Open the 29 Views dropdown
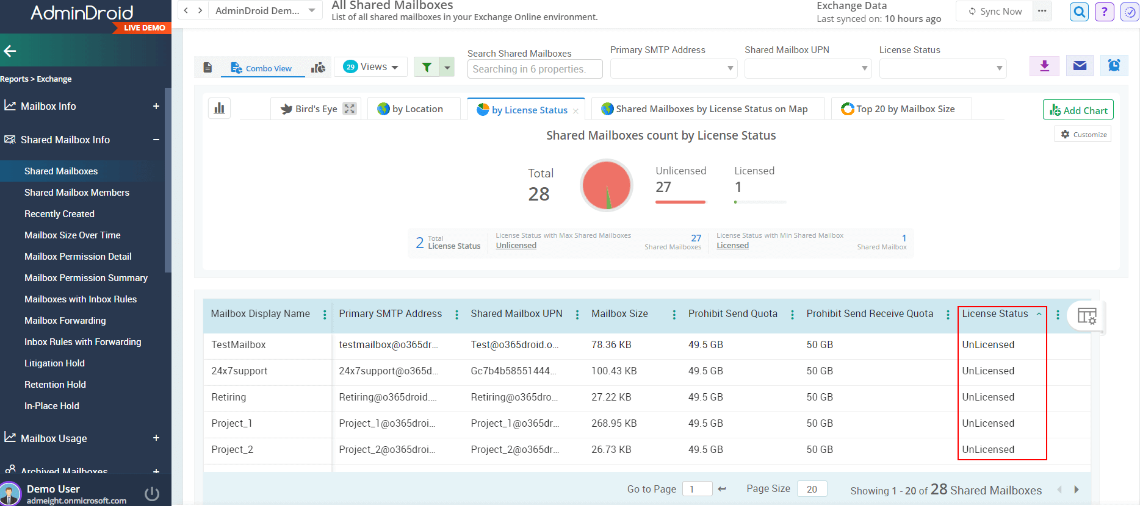1140x506 pixels. tap(370, 67)
